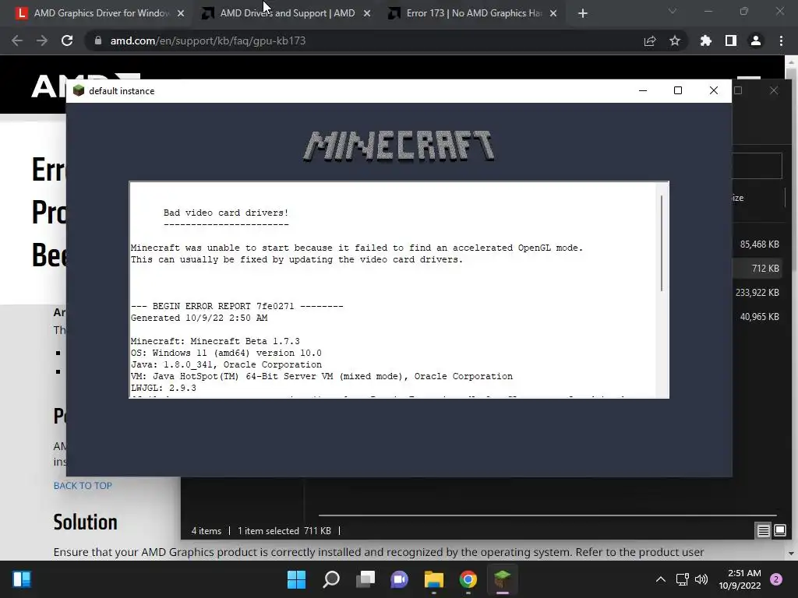The width and height of the screenshot is (798, 598).
Task: Select the 85,468 KB file in Explorer
Action: pos(759,244)
